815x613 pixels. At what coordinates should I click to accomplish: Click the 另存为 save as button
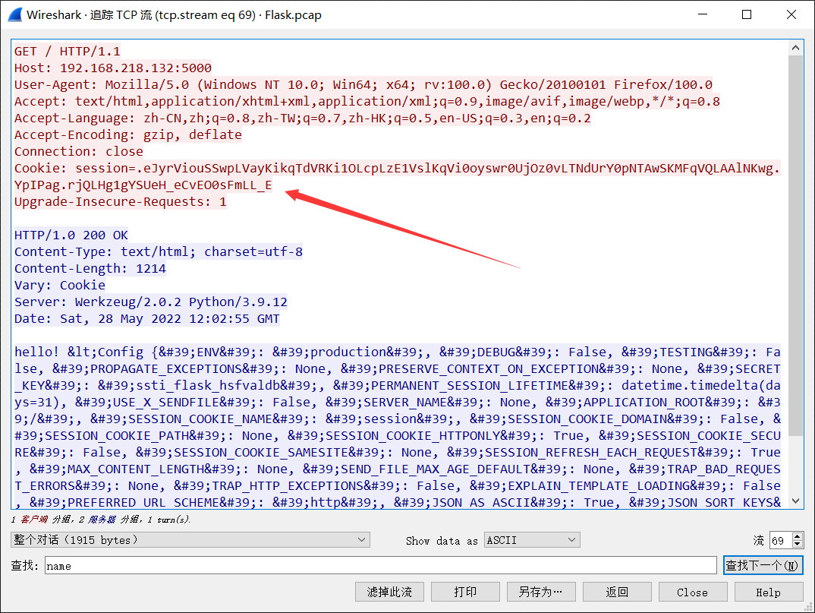click(x=541, y=592)
